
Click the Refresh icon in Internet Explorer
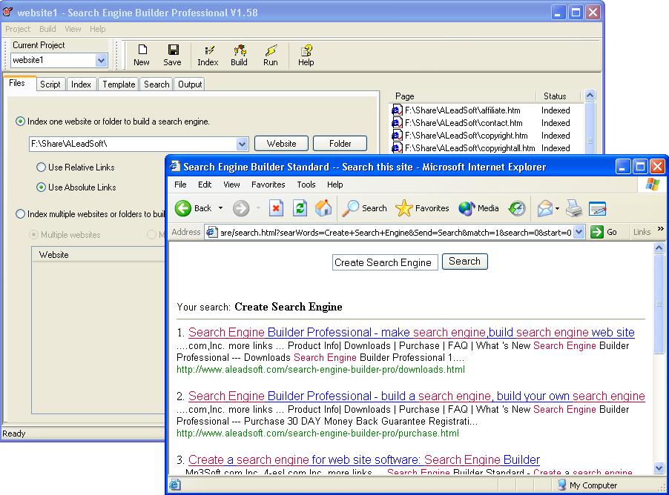point(300,208)
